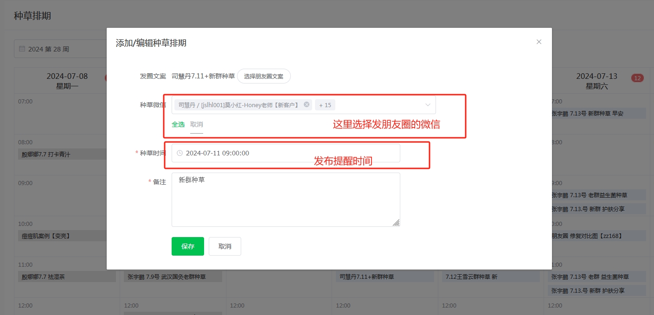Screen dimensions: 654x315
Task: Open the 殷娜娜7.7 打卡青汁 calendar event
Action: 63,154
